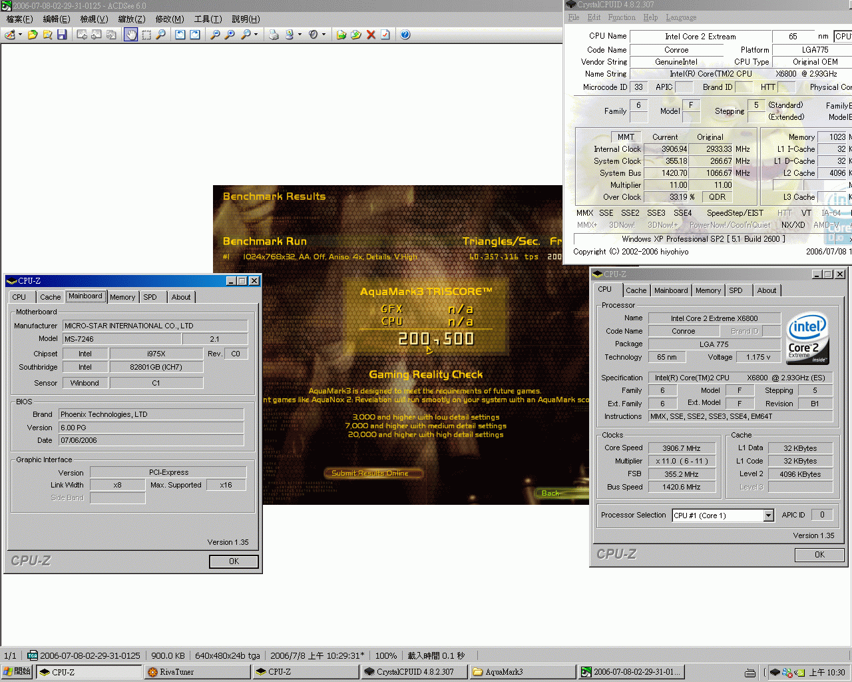Screen dimensions: 852x682
Task: Expand the wallpaper icon dropdown arrow
Action: coord(300,35)
